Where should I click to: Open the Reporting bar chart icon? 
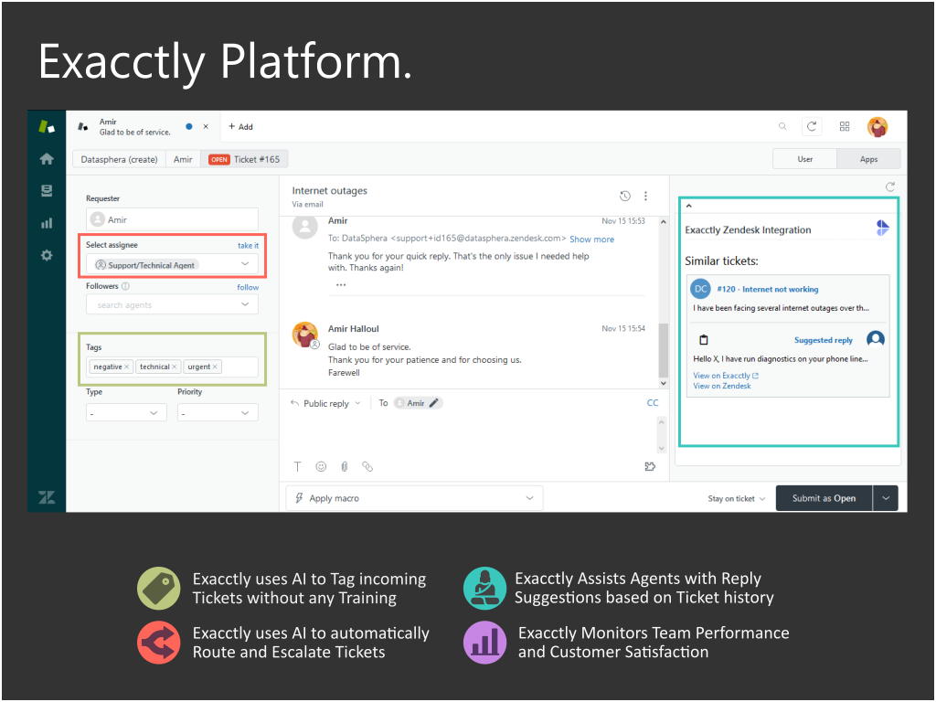46,223
